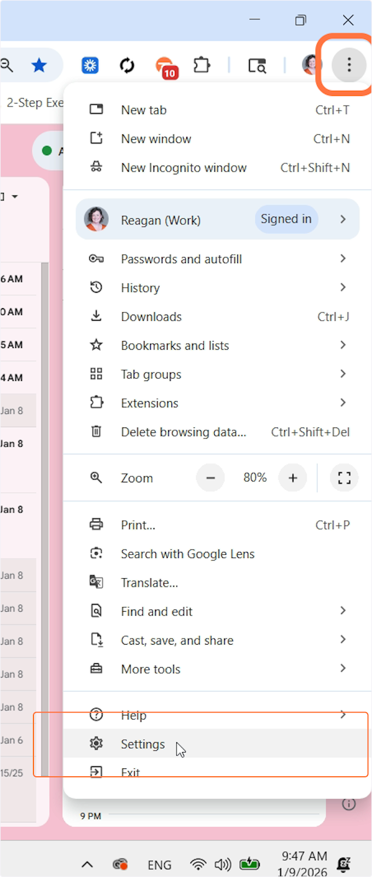Choose Delete browsing data menu entry
Viewport: 372px width, 877px height.
pos(184,432)
